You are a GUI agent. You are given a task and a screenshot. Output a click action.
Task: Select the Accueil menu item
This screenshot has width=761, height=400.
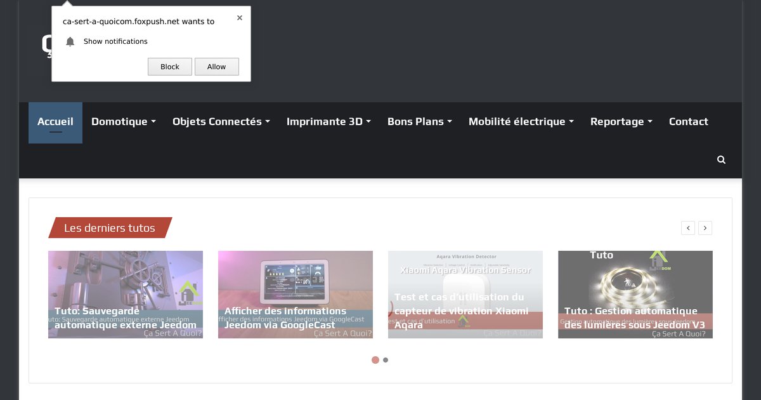click(x=55, y=121)
